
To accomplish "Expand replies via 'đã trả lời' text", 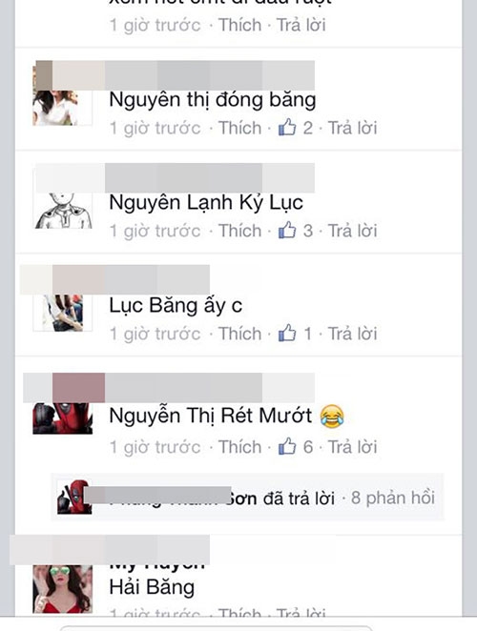I will (x=299, y=499).
